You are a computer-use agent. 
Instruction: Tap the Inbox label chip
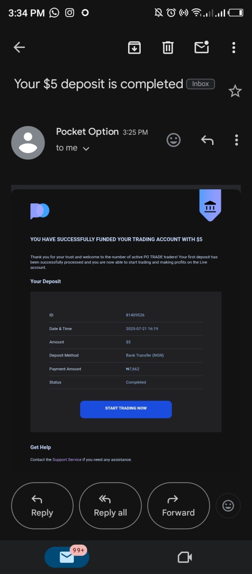(x=200, y=84)
